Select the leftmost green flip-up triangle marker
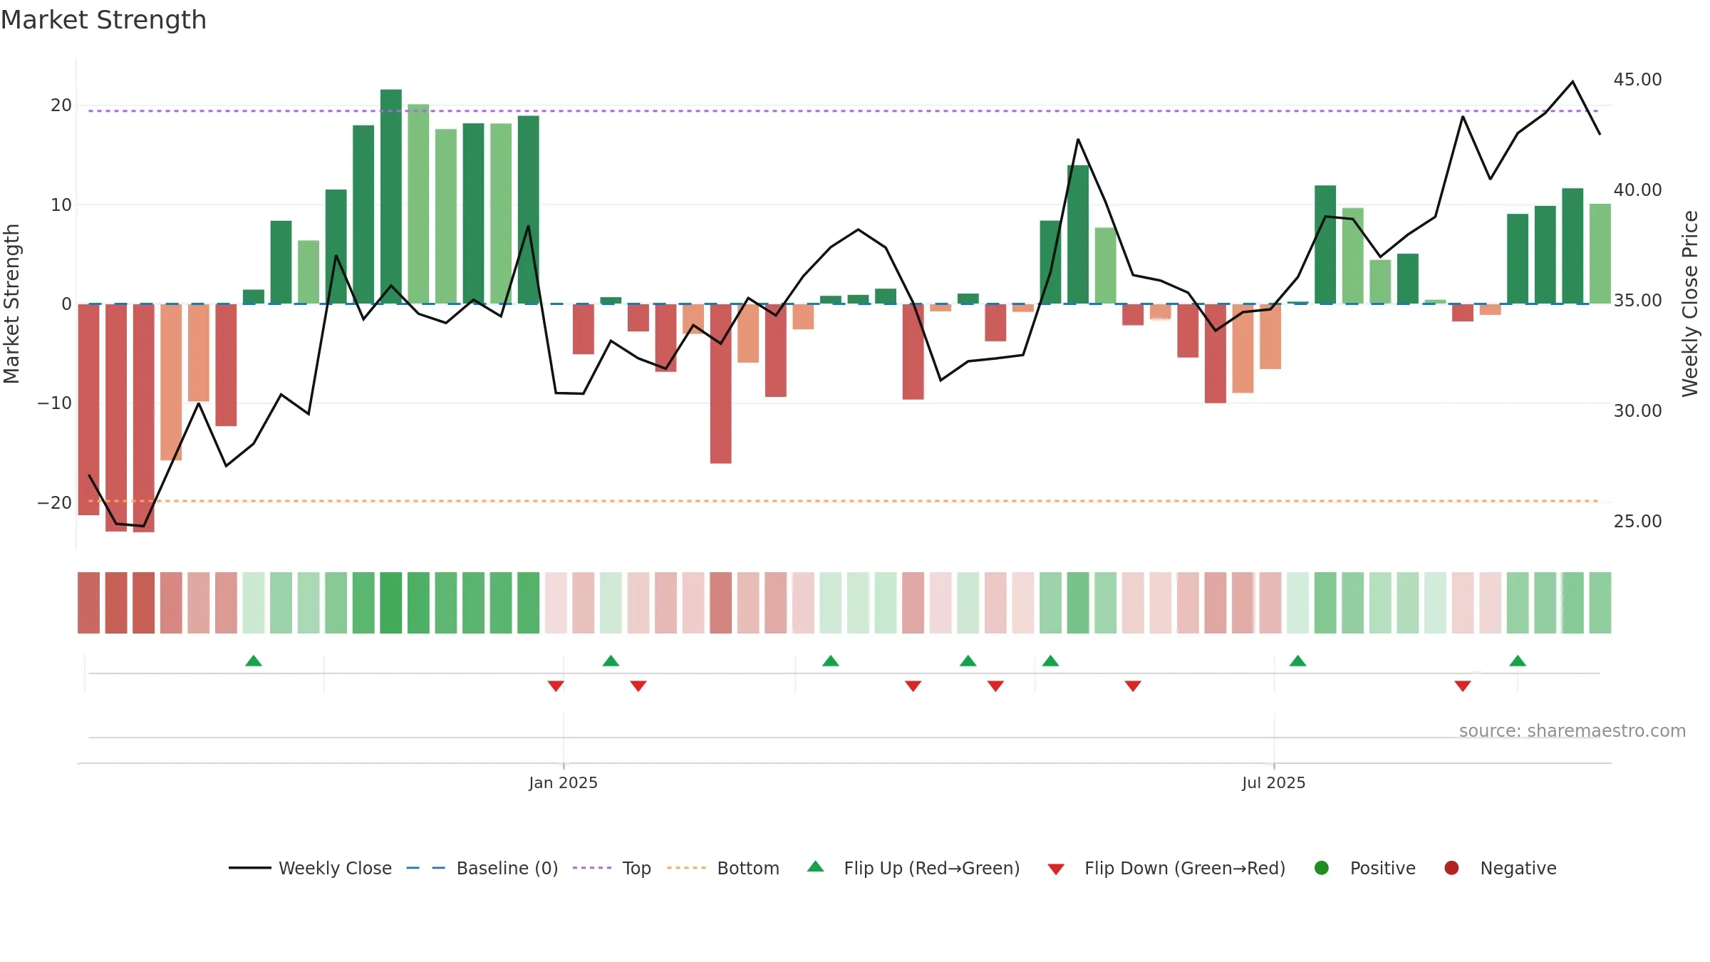1710x962 pixels. (254, 661)
